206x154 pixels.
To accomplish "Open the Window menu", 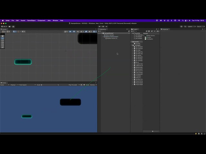I will [55, 21].
